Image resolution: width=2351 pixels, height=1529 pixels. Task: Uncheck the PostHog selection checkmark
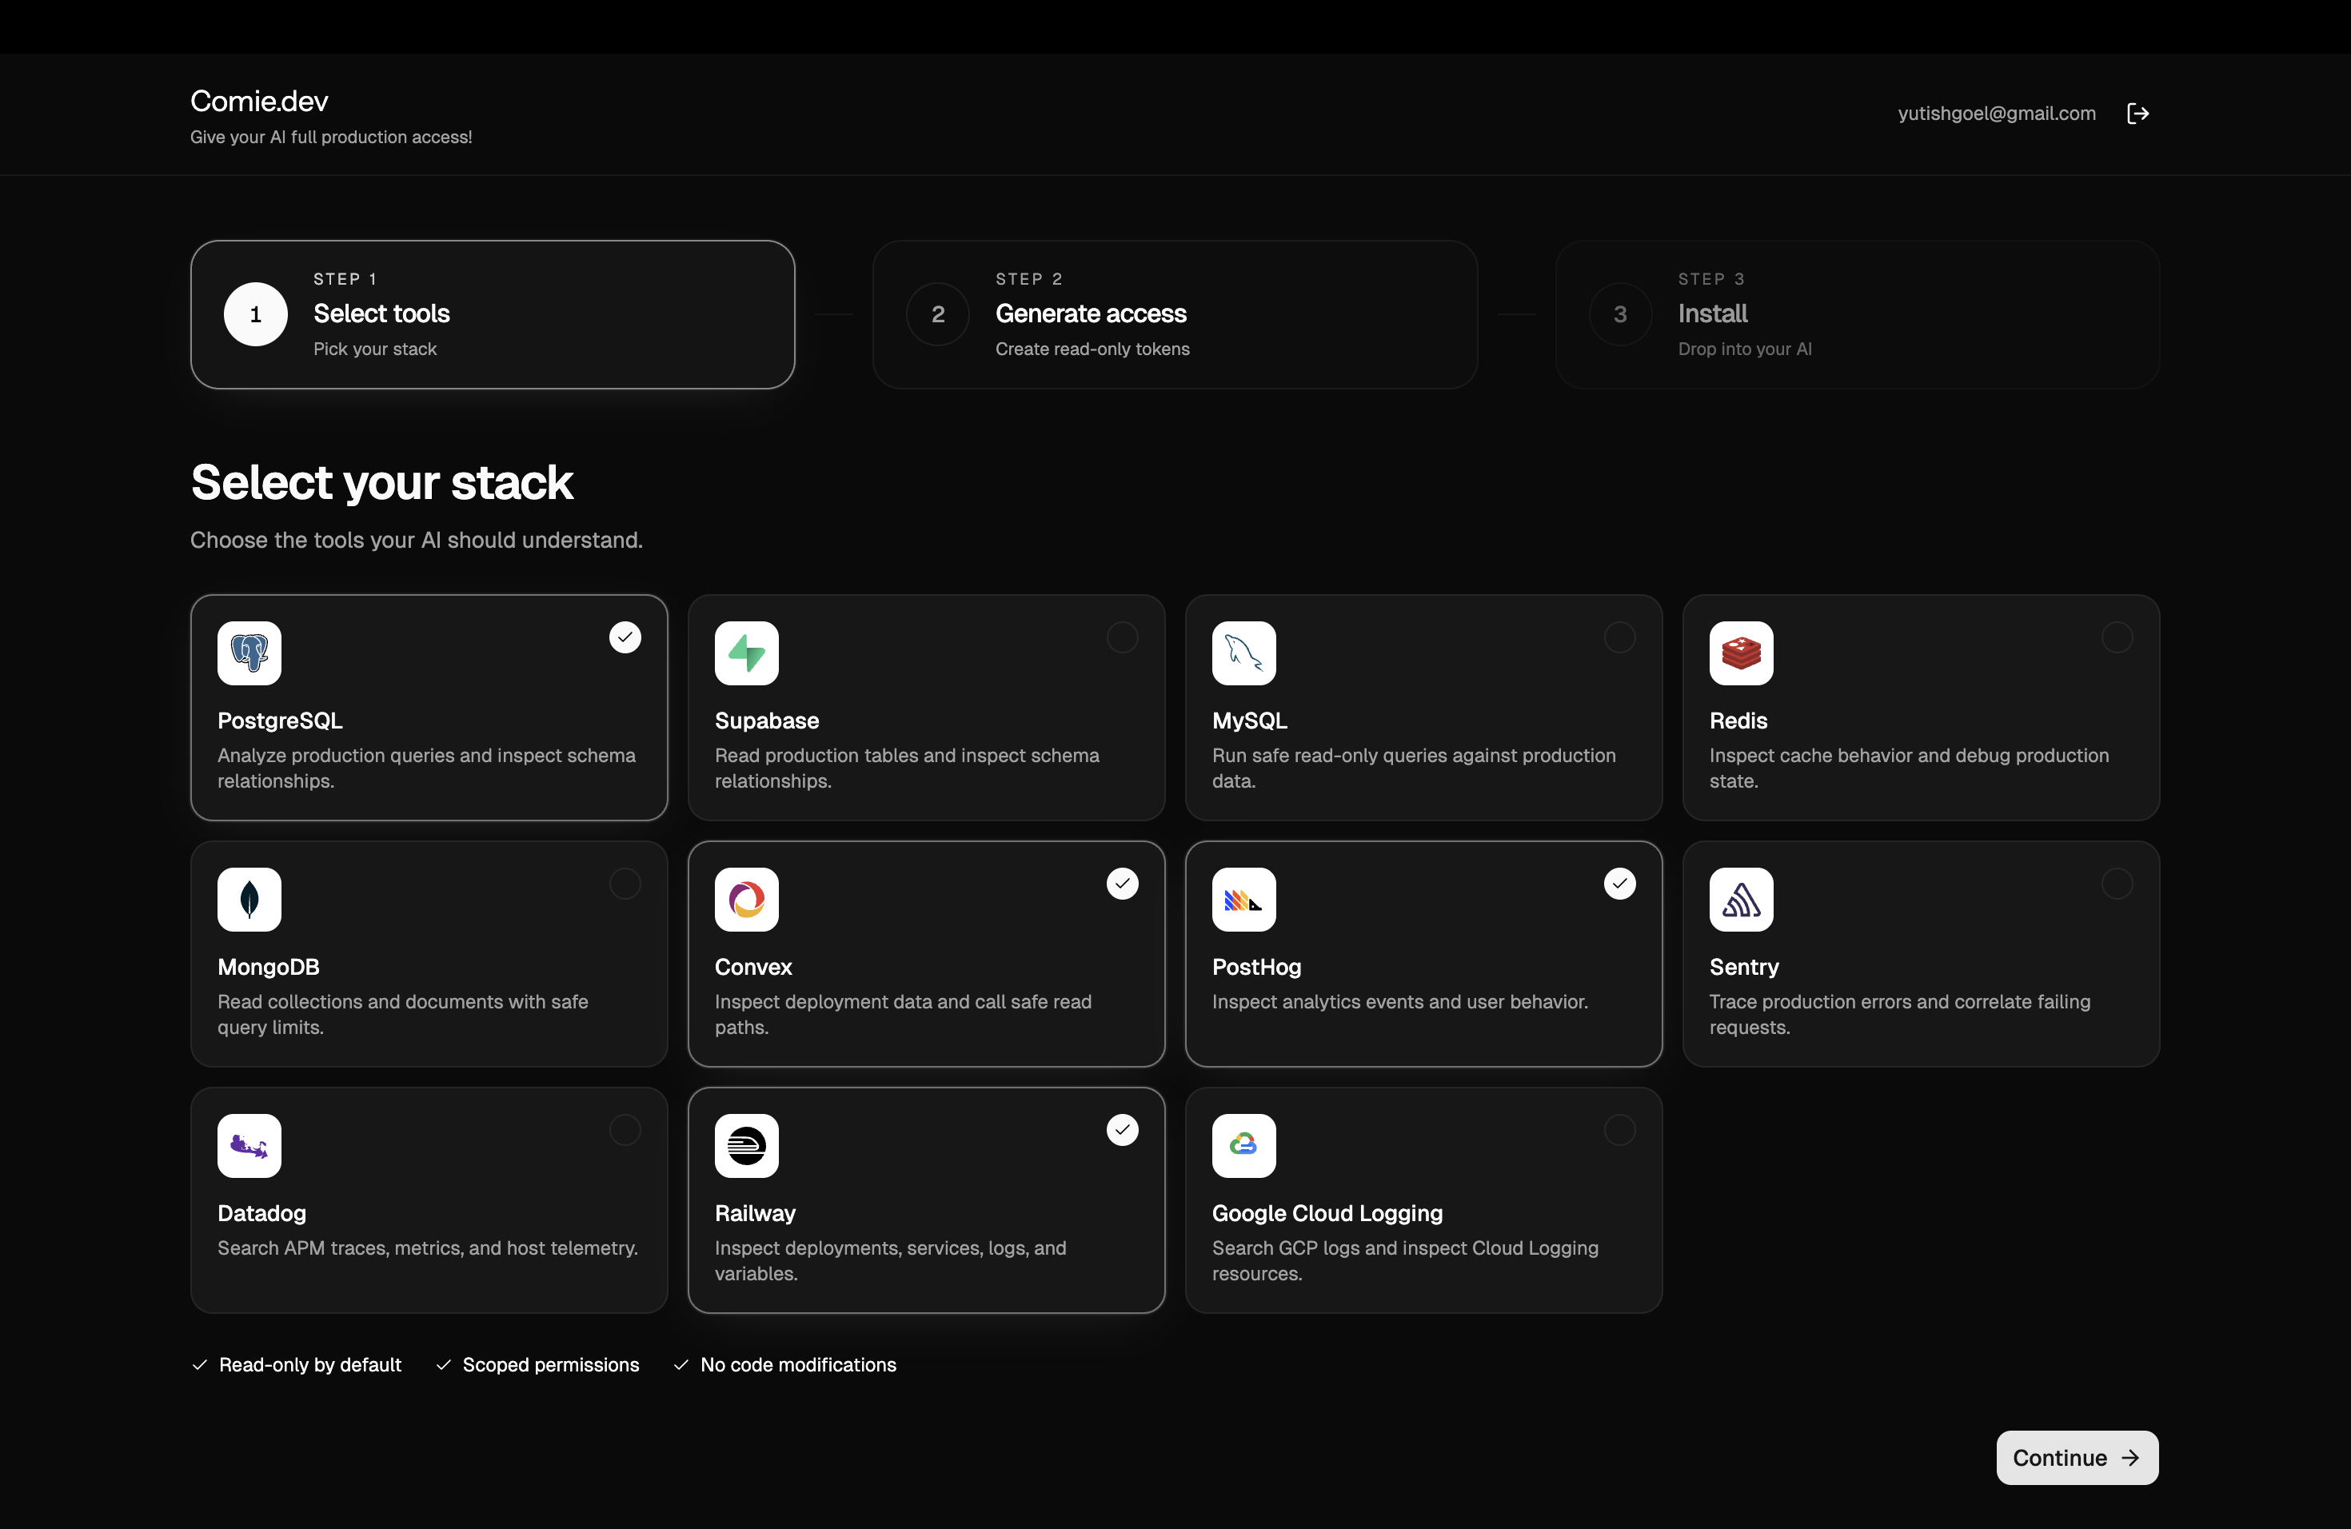pyautogui.click(x=1620, y=883)
